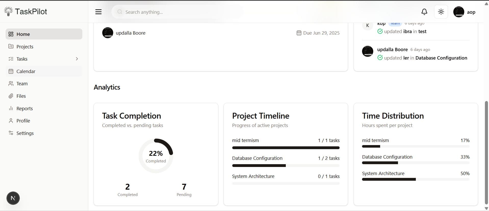This screenshot has width=489, height=211.
Task: Click the Files paperclip icon
Action: point(11,96)
